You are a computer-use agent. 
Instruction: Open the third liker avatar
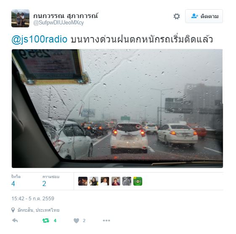(105, 181)
